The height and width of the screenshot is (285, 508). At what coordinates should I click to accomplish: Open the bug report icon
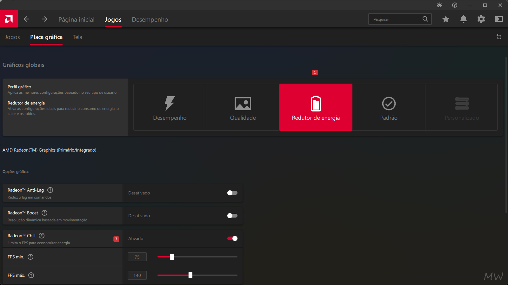click(x=439, y=5)
